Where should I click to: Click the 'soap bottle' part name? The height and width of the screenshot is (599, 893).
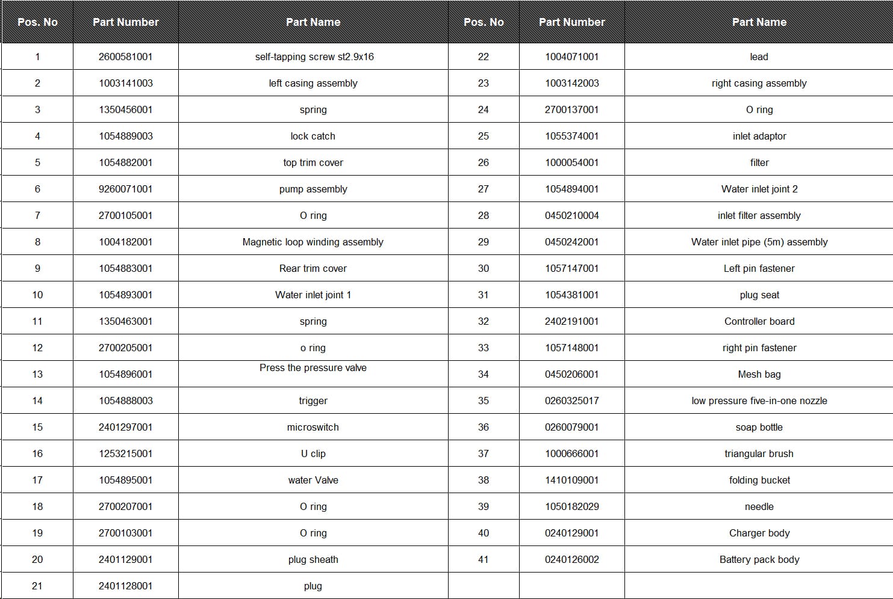(759, 427)
